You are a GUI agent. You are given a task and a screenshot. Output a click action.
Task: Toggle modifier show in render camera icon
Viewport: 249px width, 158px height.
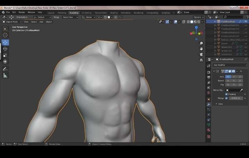(233, 71)
